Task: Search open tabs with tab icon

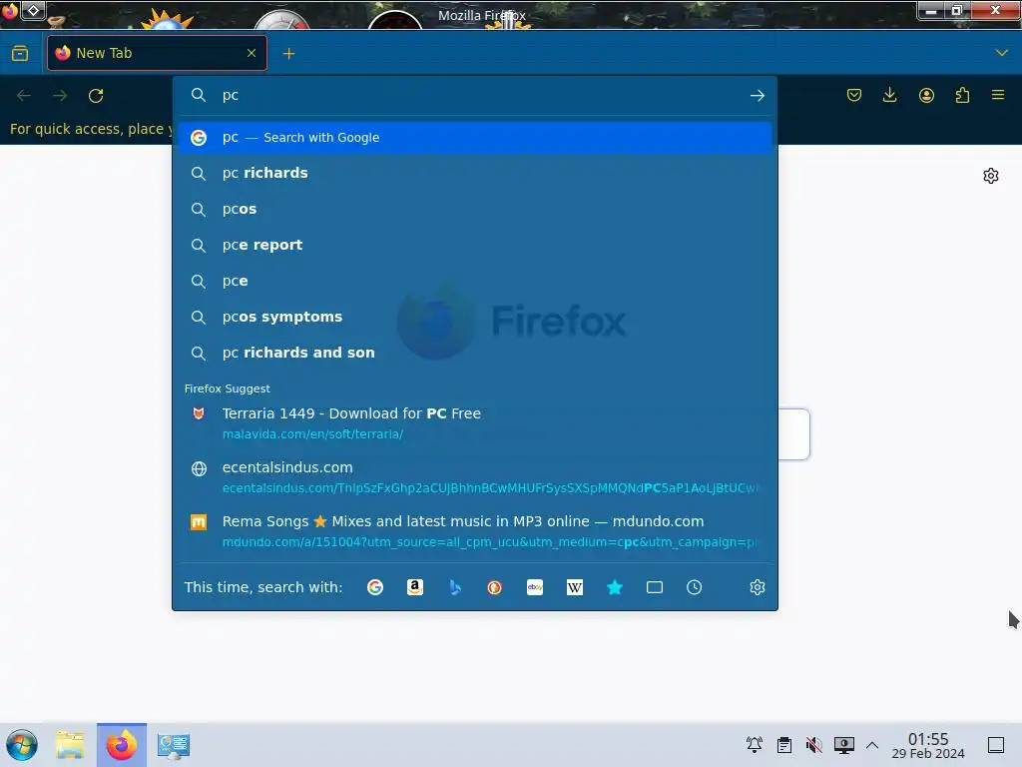Action: 655,587
